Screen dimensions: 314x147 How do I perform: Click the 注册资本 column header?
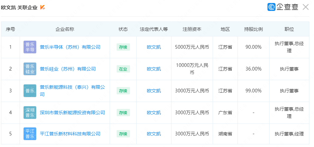point(192,29)
